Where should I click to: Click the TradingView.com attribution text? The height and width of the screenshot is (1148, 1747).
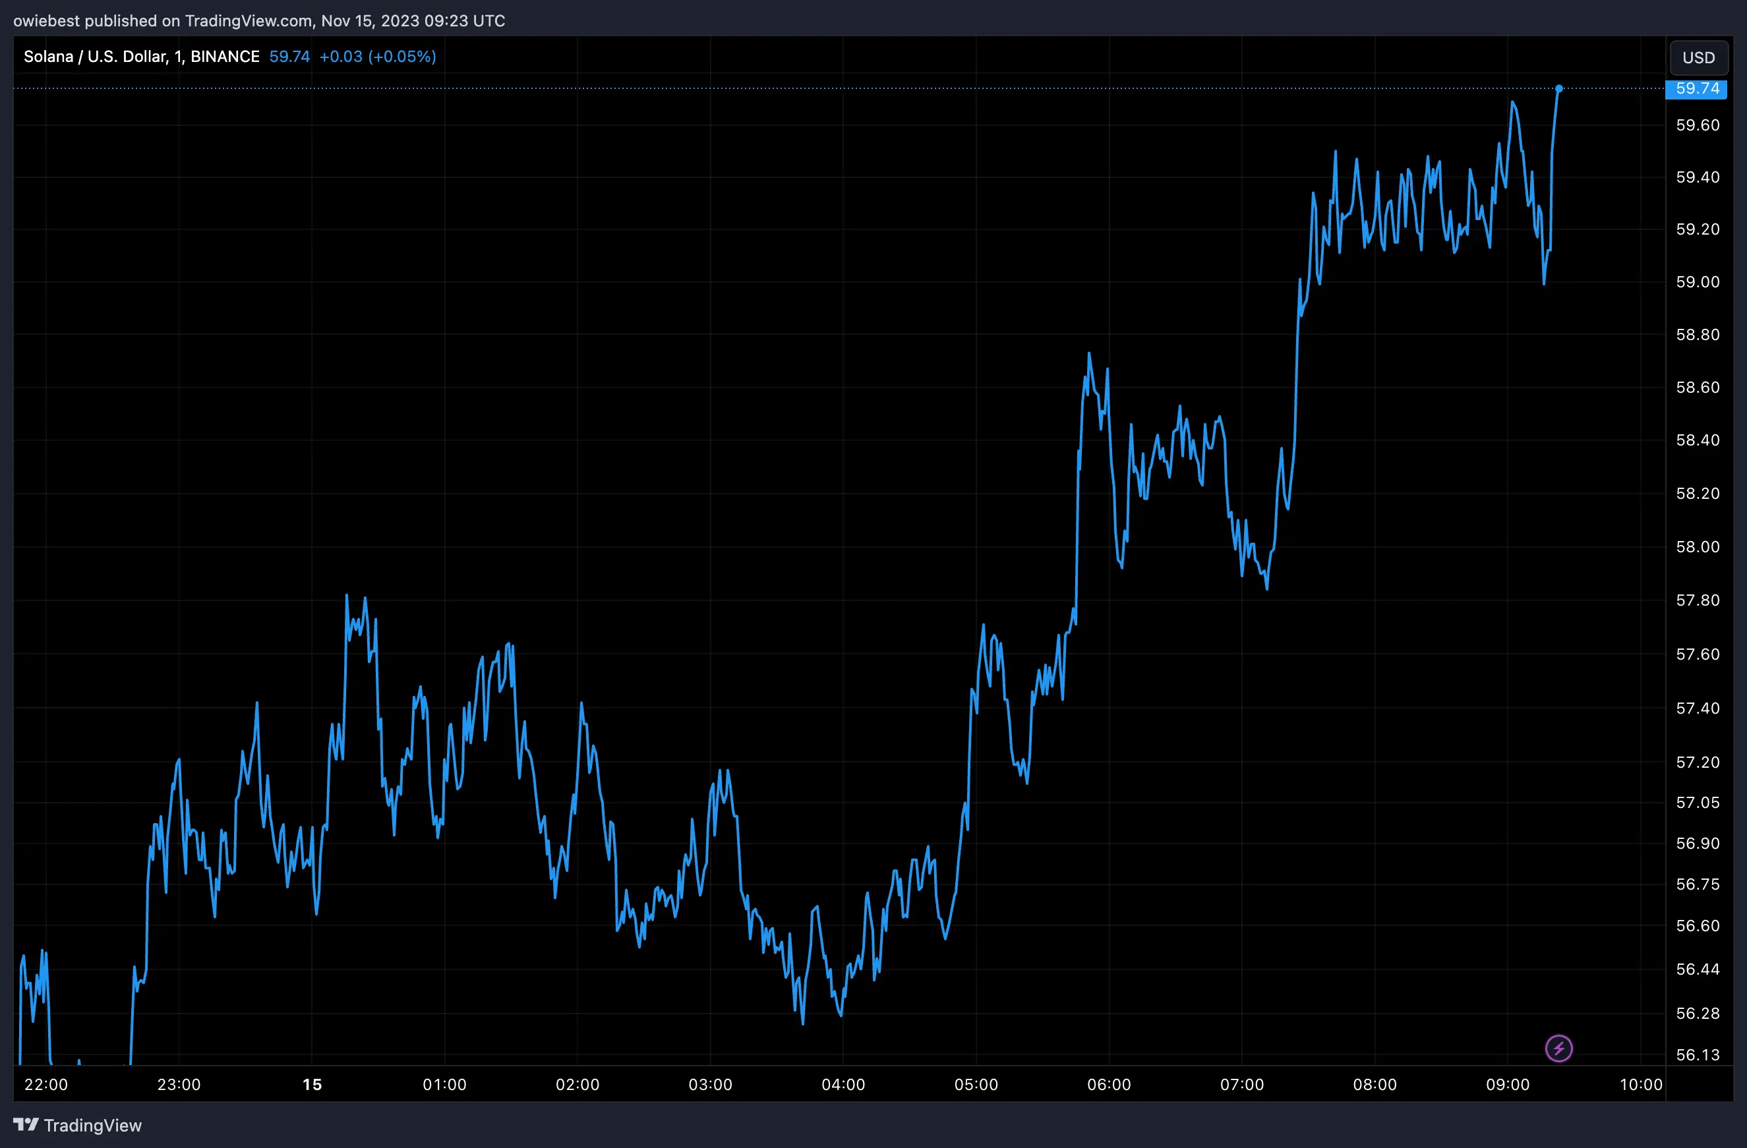pos(247,20)
